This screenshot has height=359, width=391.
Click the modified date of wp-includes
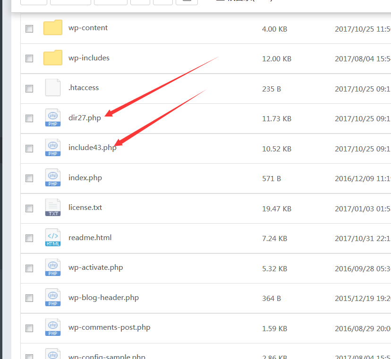click(x=363, y=59)
